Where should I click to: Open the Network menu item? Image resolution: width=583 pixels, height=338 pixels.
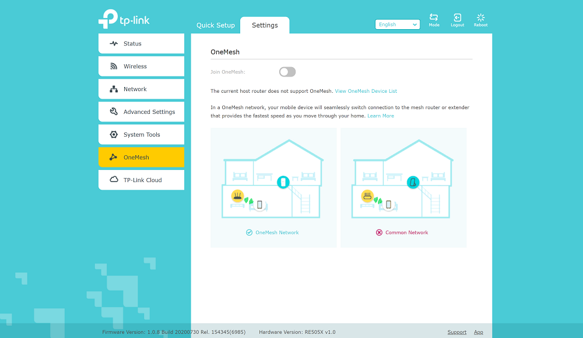pyautogui.click(x=141, y=89)
